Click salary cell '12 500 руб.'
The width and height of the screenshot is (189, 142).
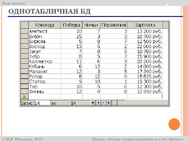145,41
